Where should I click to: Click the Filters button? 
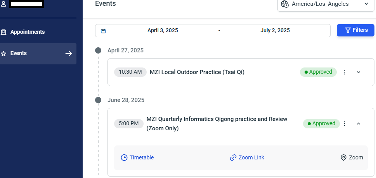pyautogui.click(x=355, y=30)
